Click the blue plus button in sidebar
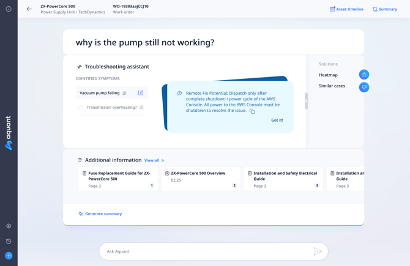This screenshot has height=266, width=410. click(9, 256)
